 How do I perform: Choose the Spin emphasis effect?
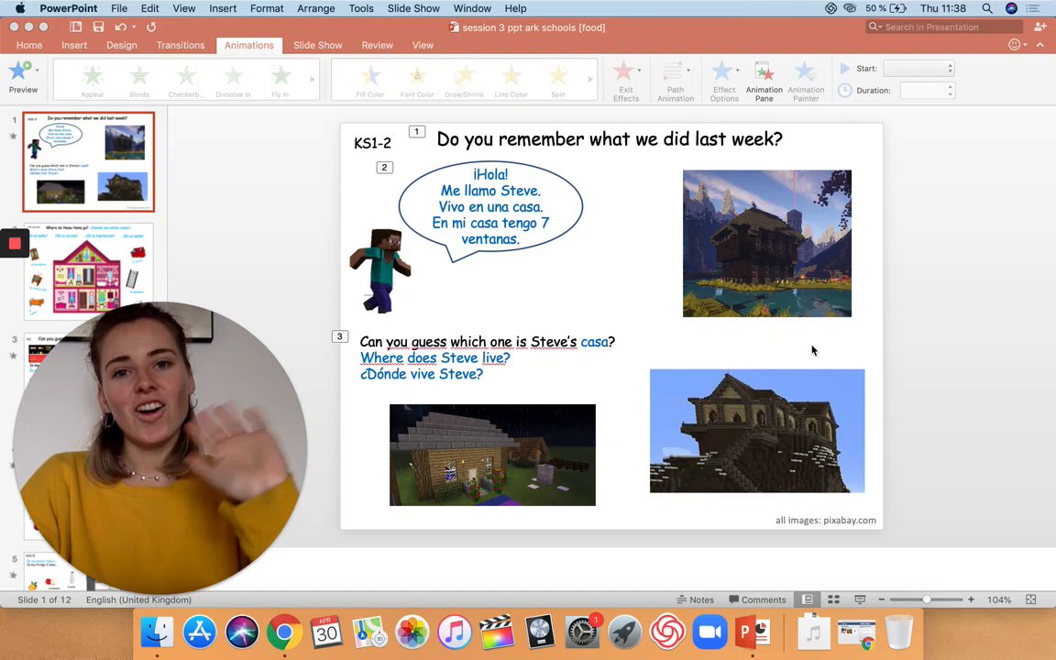point(558,80)
